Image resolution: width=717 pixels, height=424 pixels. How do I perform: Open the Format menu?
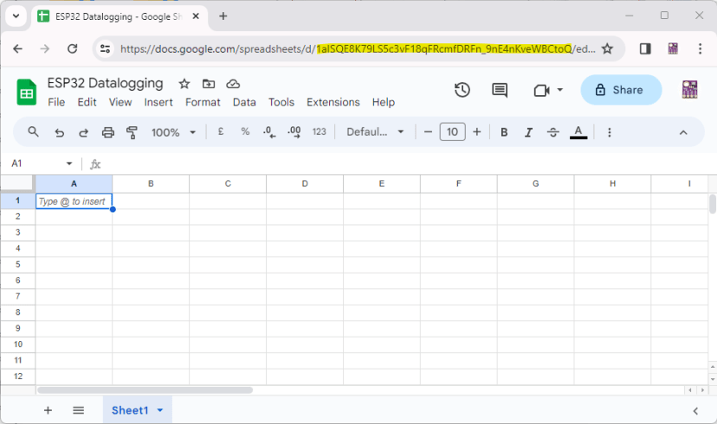tap(203, 102)
